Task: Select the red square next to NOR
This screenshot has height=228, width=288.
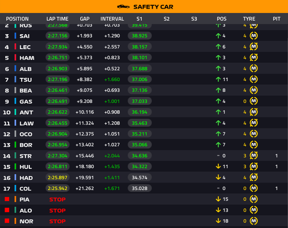Action: (x=7, y=221)
